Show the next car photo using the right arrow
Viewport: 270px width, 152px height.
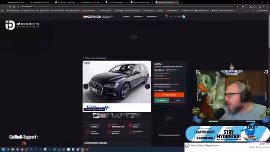coord(148,86)
